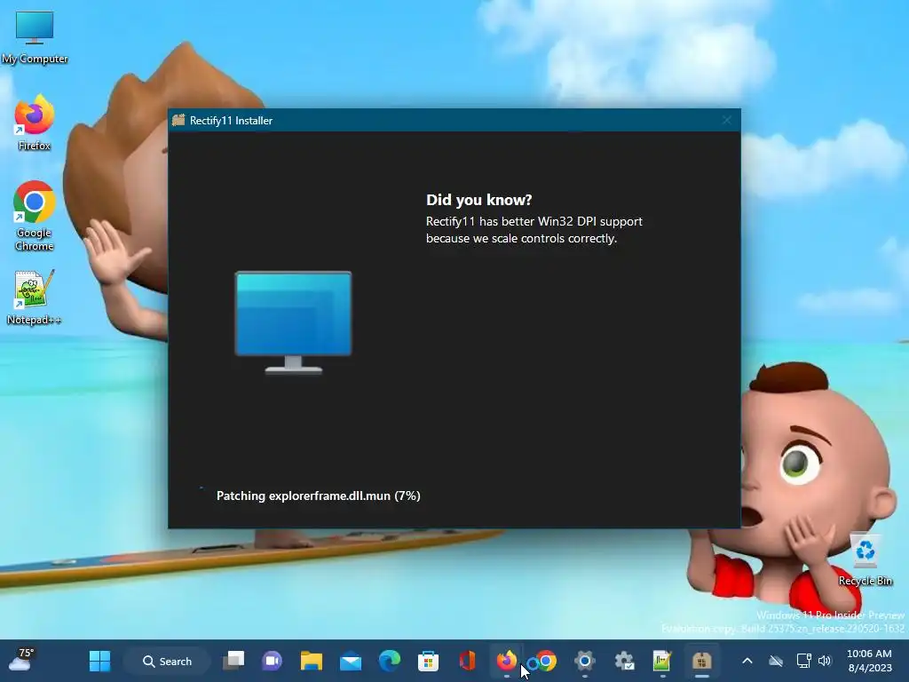
Task: Click the 'Did you know?' heading
Action: coord(478,200)
